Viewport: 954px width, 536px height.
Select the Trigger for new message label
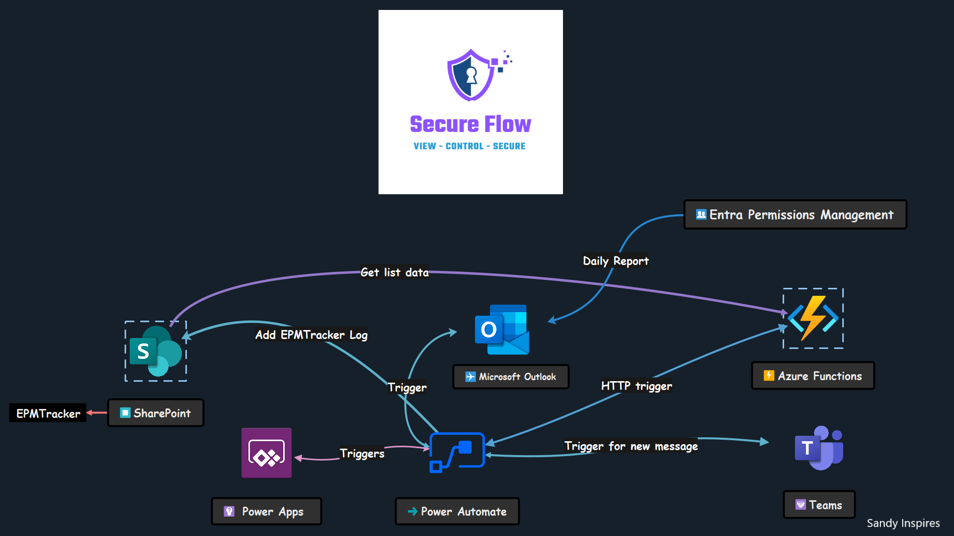click(x=631, y=446)
